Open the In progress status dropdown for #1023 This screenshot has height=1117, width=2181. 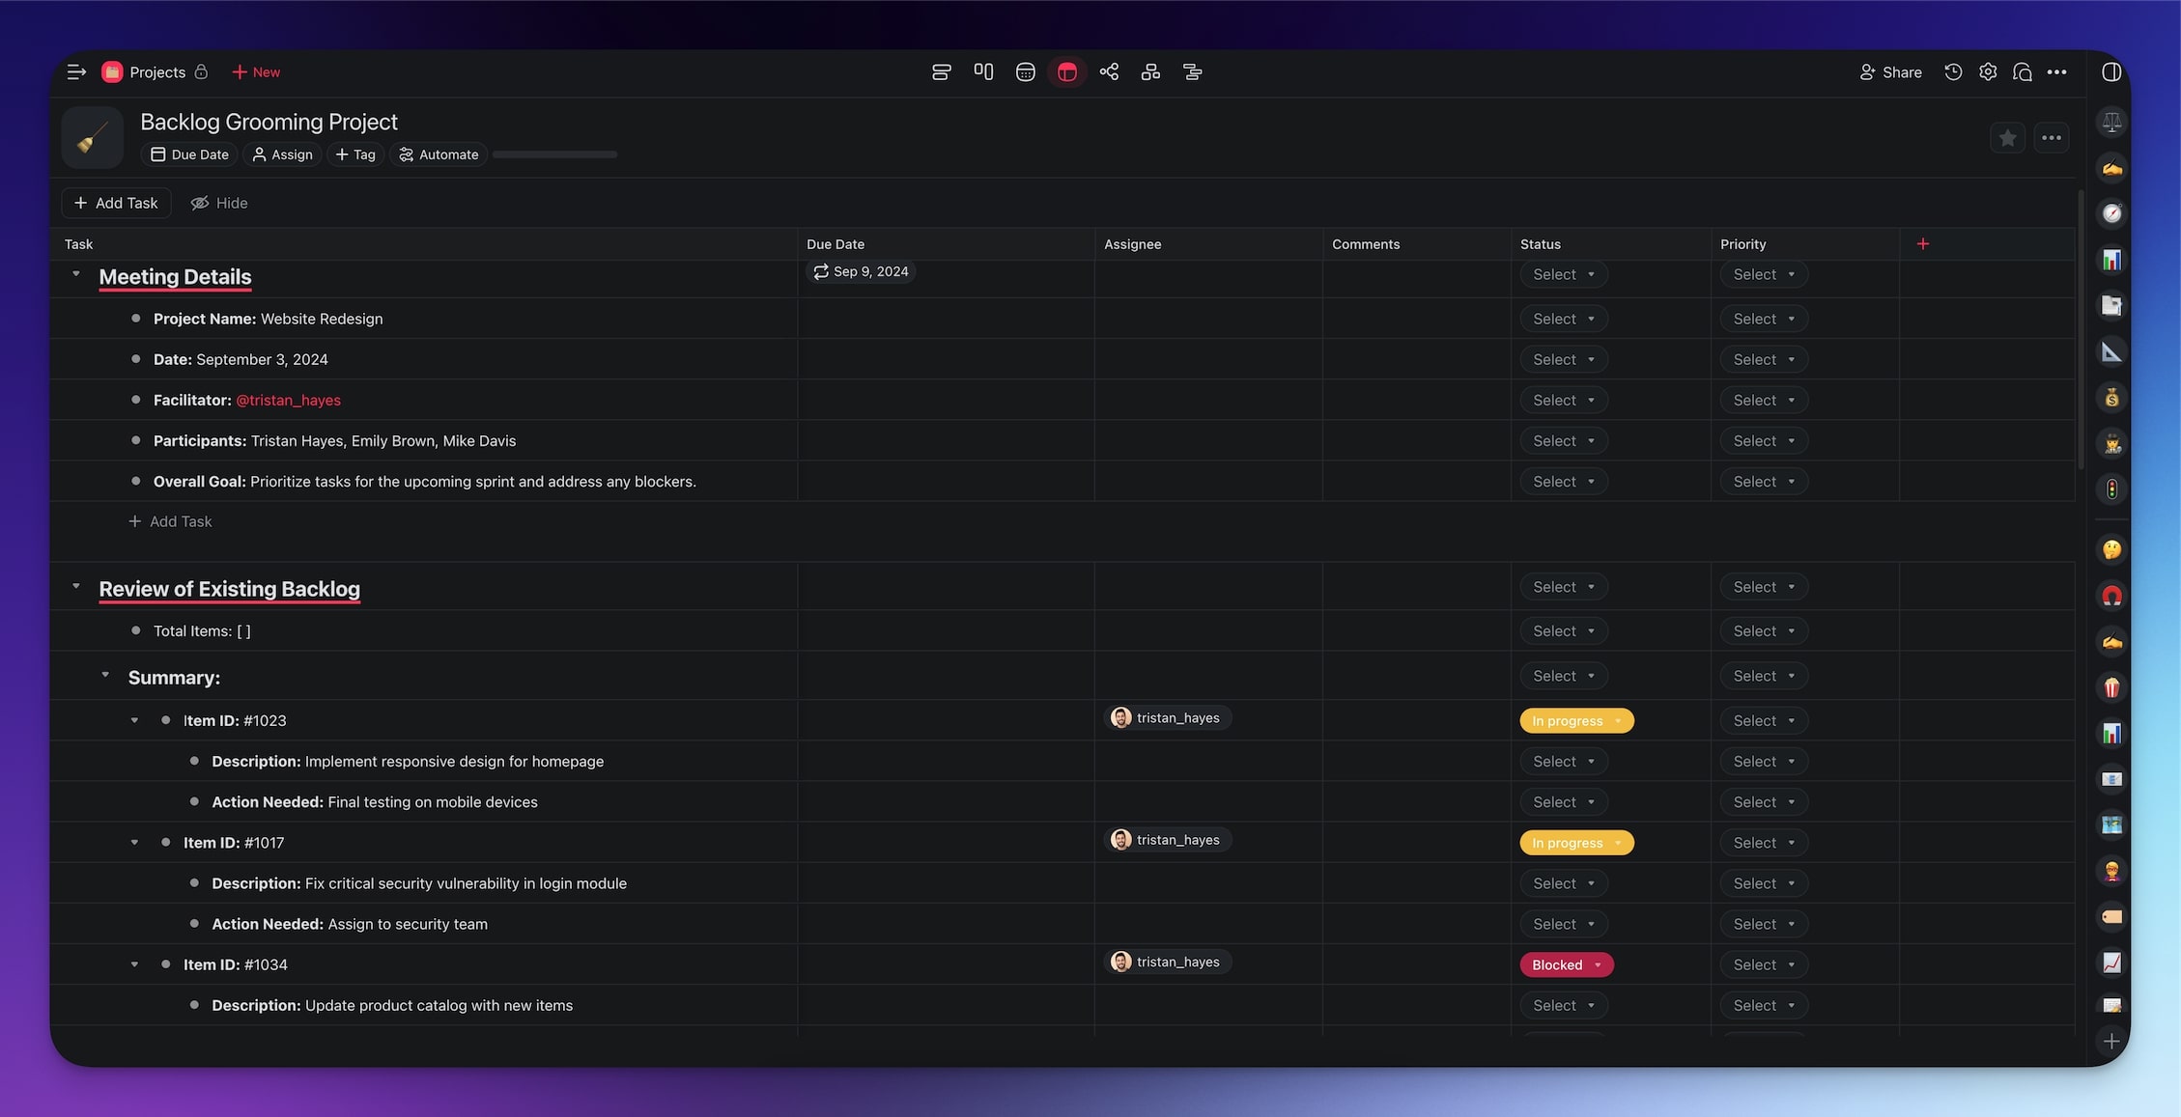(1575, 721)
